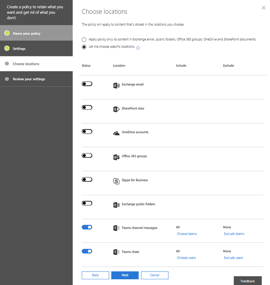Click the OneDrive accounts cloud icon

(116, 134)
